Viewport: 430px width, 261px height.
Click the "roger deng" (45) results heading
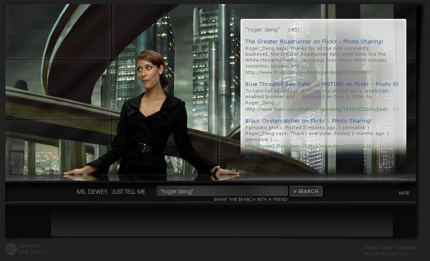pos(272,29)
